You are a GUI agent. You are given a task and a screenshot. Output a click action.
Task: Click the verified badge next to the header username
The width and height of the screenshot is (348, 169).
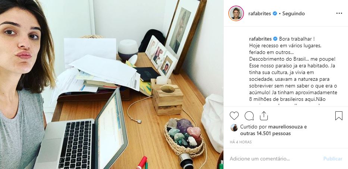point(275,13)
